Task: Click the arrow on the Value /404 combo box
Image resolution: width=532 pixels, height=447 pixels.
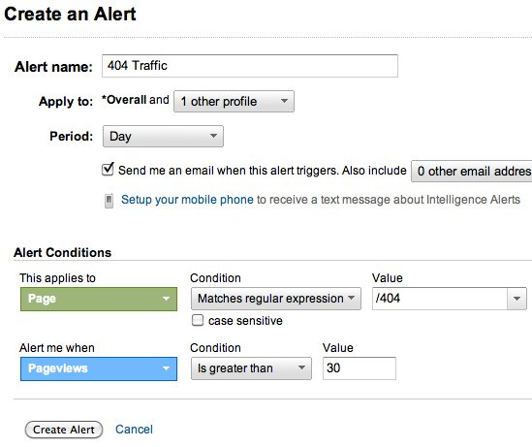Action: tap(516, 299)
